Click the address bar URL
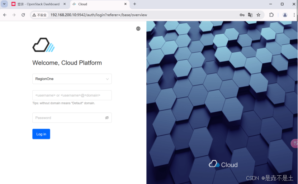The width and height of the screenshot is (298, 184). point(99,15)
